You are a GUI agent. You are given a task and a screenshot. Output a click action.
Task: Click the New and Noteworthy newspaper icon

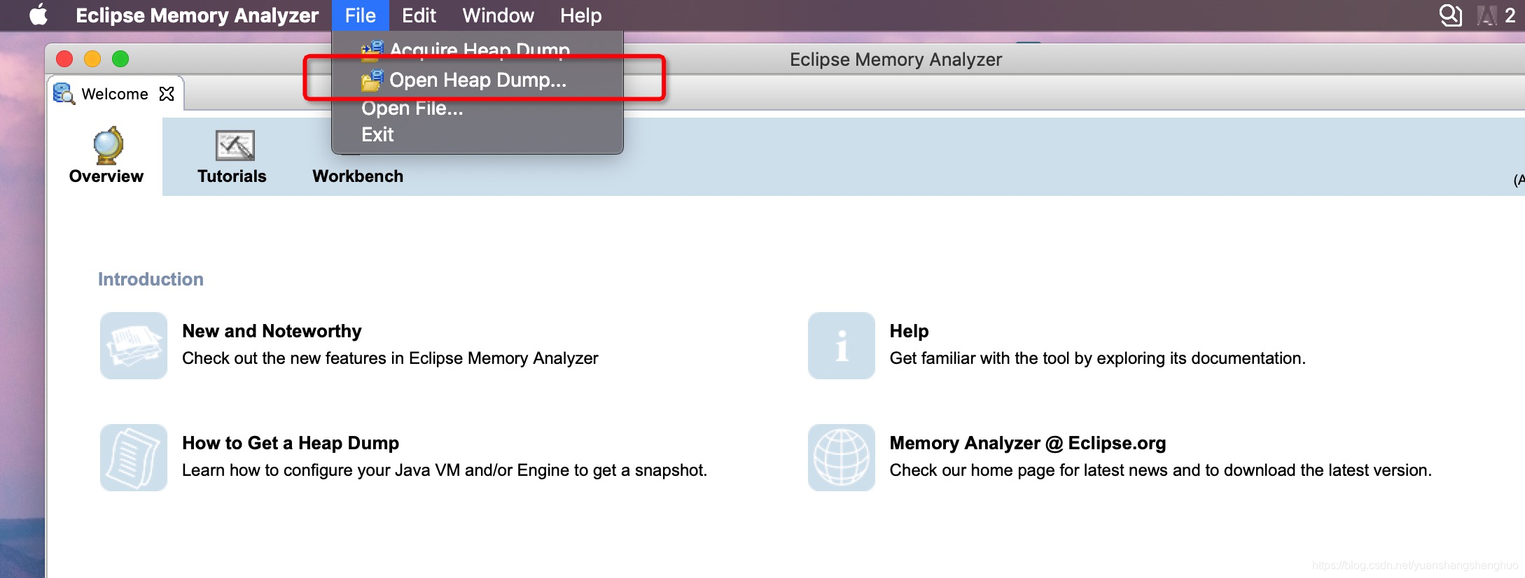(x=134, y=346)
